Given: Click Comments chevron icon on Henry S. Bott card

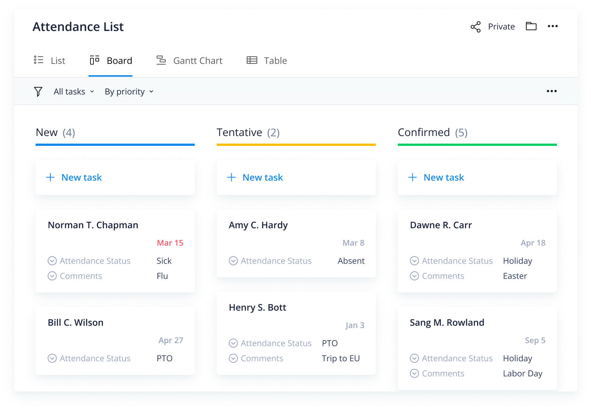Looking at the screenshot, I should 233,358.
